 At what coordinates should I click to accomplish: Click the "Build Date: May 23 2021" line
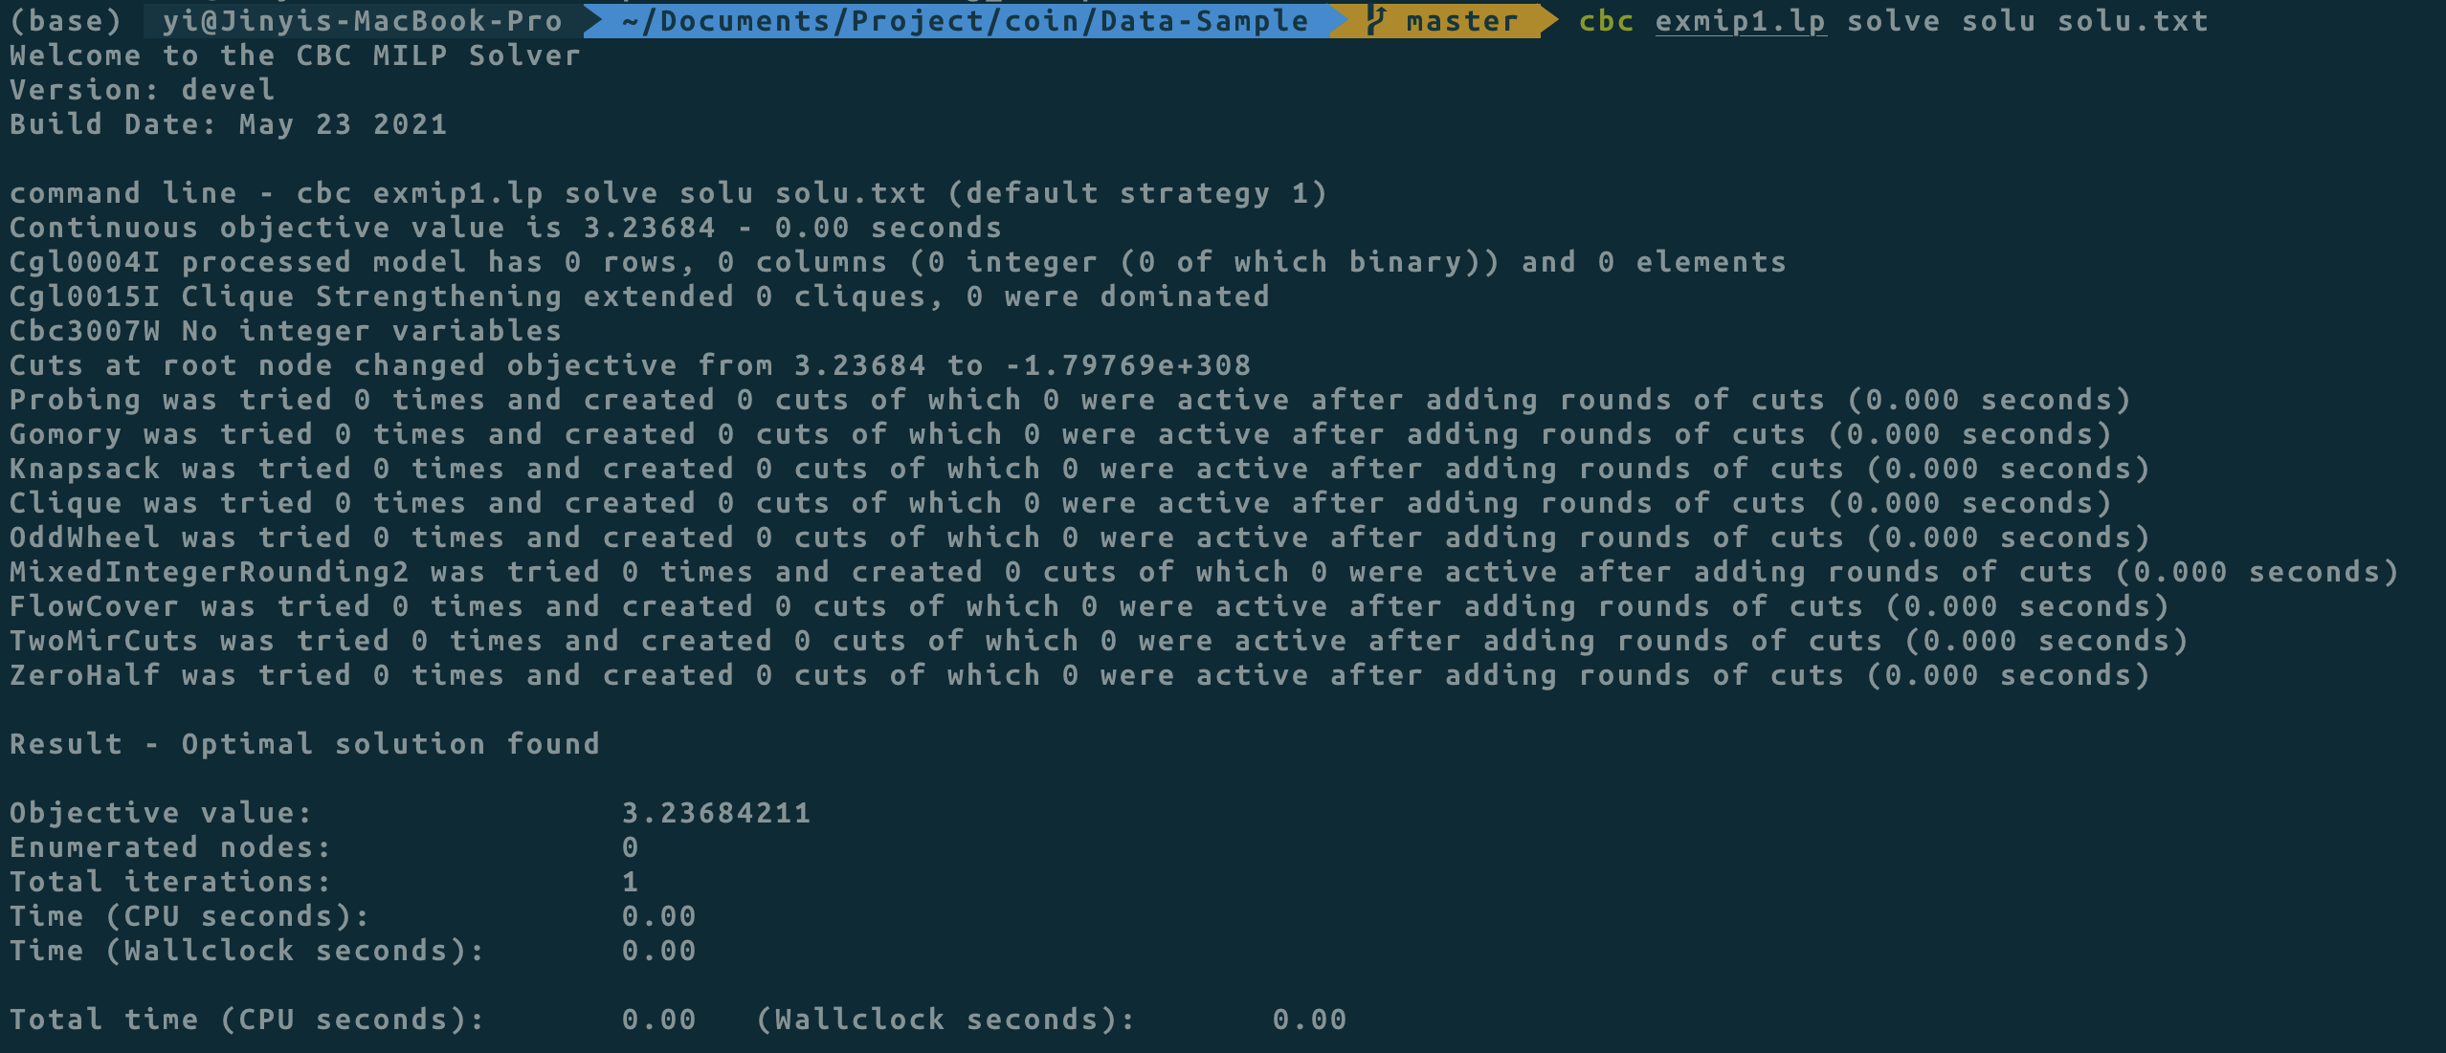[228, 124]
